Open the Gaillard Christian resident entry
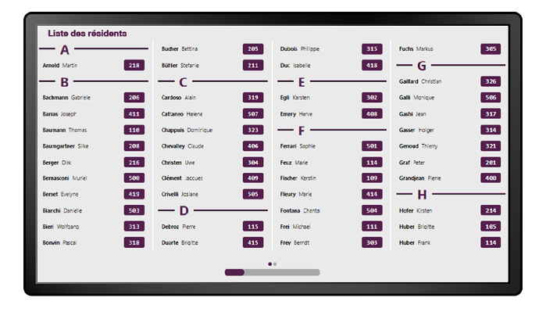 click(450, 81)
